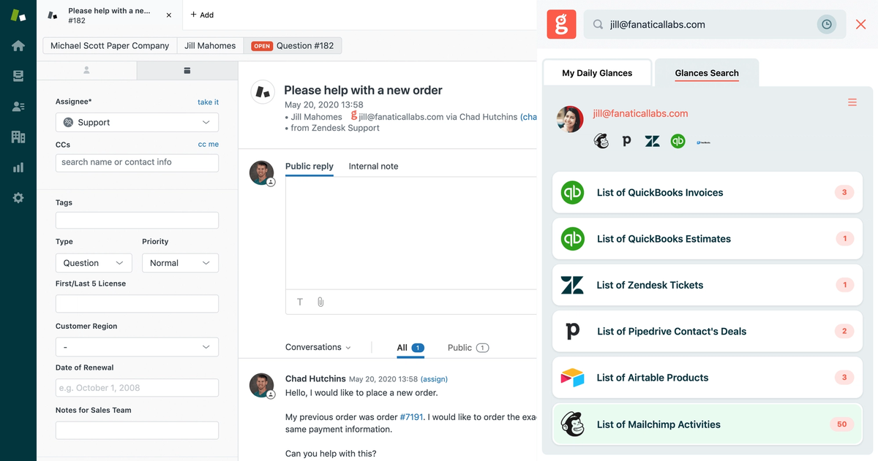The width and height of the screenshot is (878, 461).
Task: Open the Zendesk home icon in sidebar
Action: tap(18, 45)
